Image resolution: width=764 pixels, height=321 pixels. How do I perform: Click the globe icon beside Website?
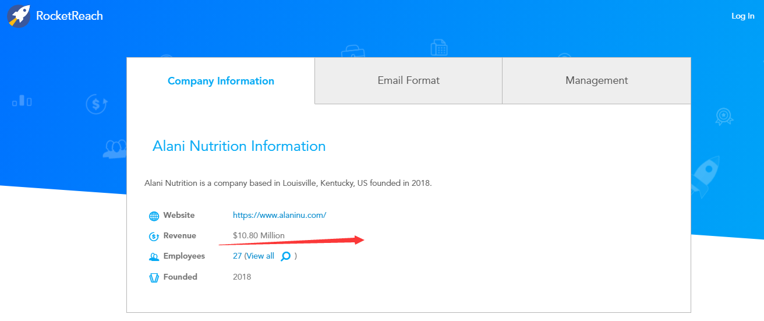click(x=154, y=216)
